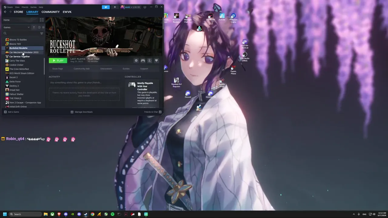The width and height of the screenshot is (388, 218).
Task: Select Resident Evil Requiem desktop shortcut
Action: click(176, 82)
